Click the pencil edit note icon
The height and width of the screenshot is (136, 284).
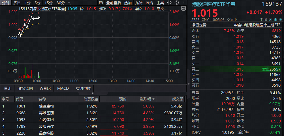coord(270,19)
